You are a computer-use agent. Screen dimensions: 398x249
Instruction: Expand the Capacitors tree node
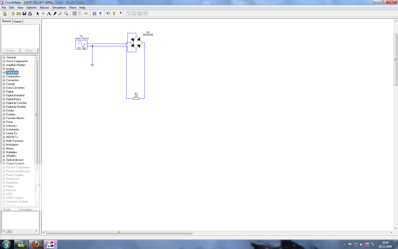pyautogui.click(x=4, y=73)
